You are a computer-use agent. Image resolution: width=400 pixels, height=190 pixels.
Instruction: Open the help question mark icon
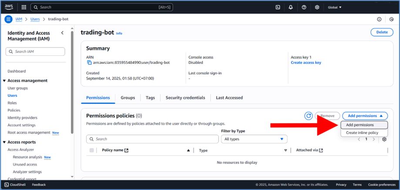304,7
